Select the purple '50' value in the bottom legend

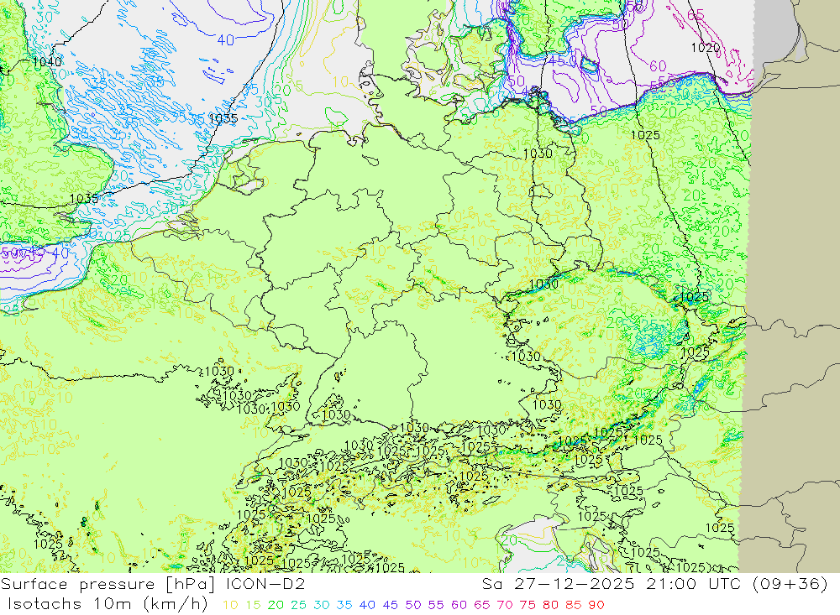pyautogui.click(x=413, y=605)
